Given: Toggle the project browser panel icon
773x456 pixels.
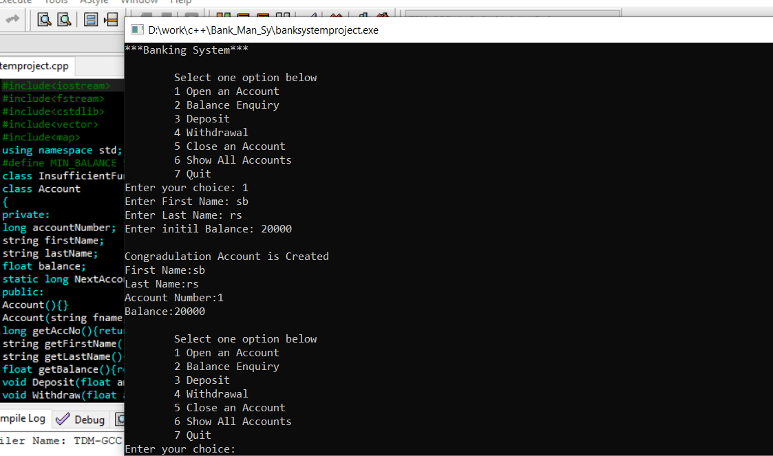Looking at the screenshot, I should (91, 21).
